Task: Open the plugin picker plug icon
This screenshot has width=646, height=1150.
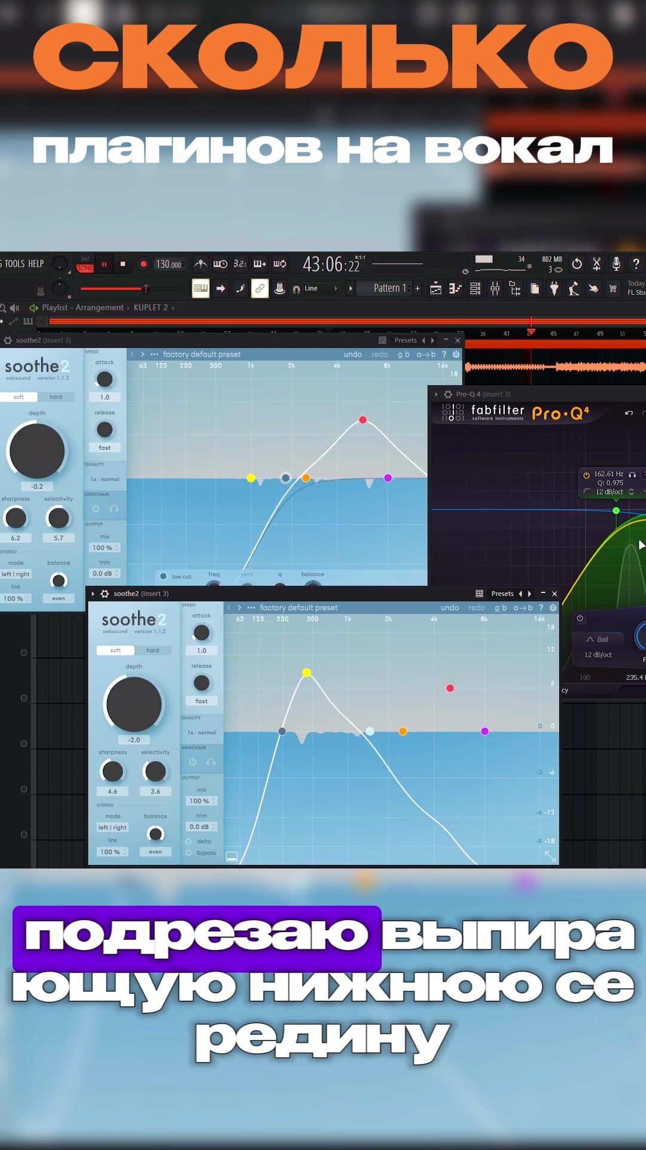Action: click(x=554, y=289)
